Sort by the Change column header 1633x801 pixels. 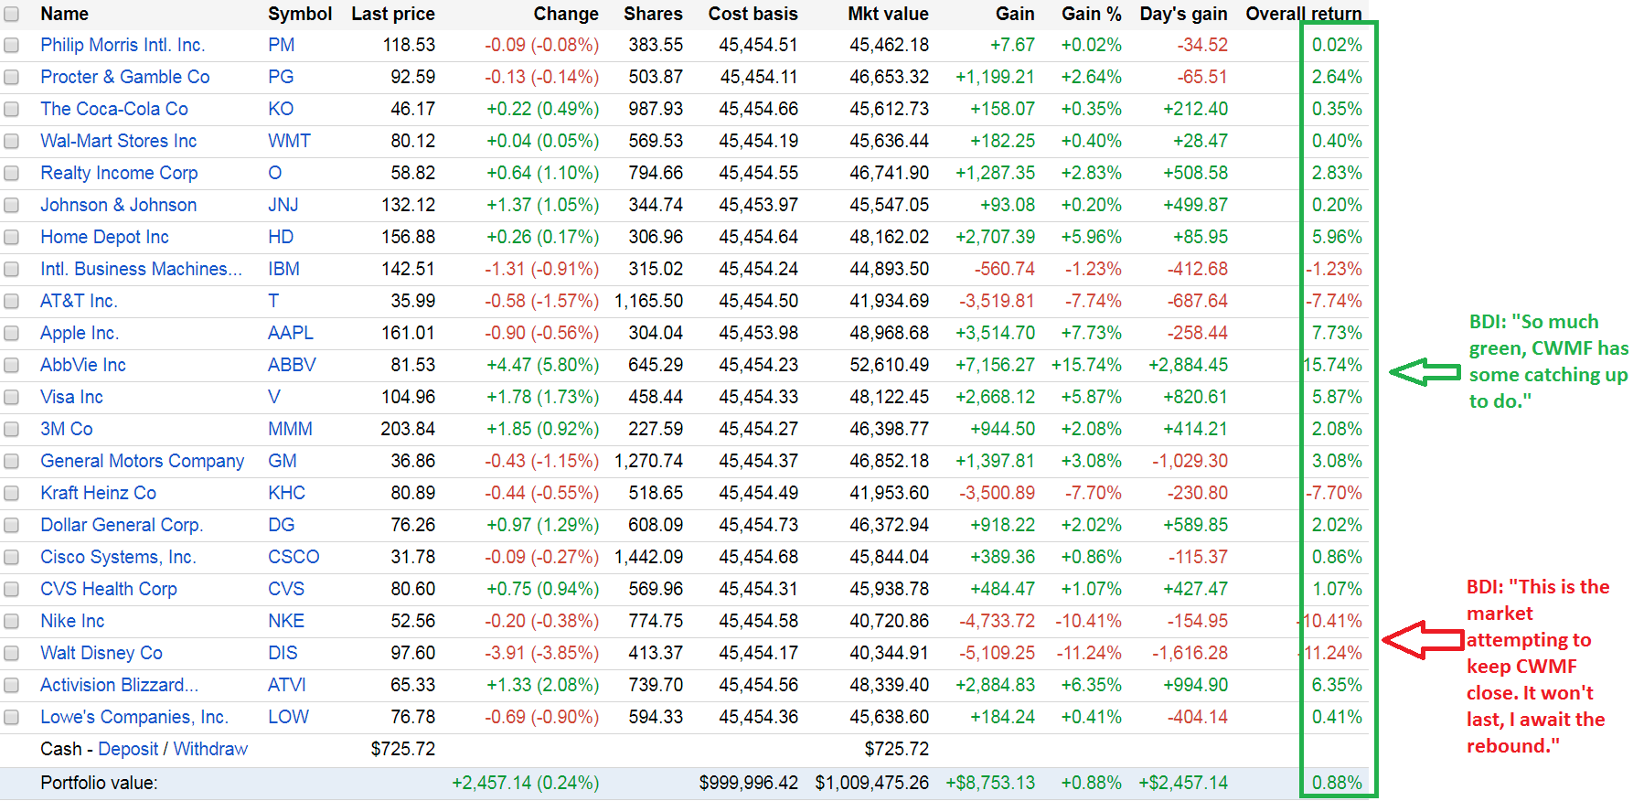566,14
